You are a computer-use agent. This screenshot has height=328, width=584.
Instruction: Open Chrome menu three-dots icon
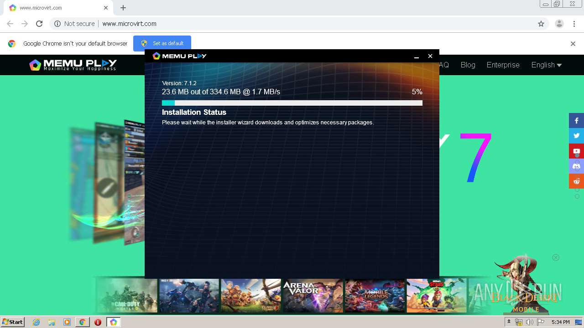[x=573, y=24]
